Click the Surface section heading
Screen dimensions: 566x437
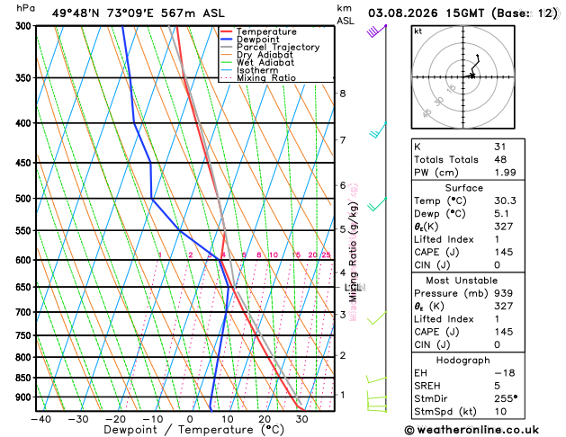click(x=463, y=188)
